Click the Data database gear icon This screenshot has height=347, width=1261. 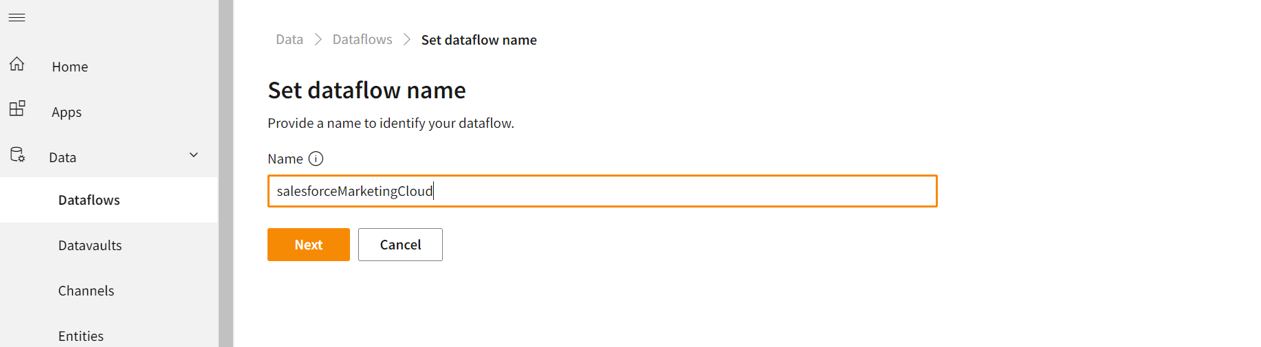click(17, 155)
